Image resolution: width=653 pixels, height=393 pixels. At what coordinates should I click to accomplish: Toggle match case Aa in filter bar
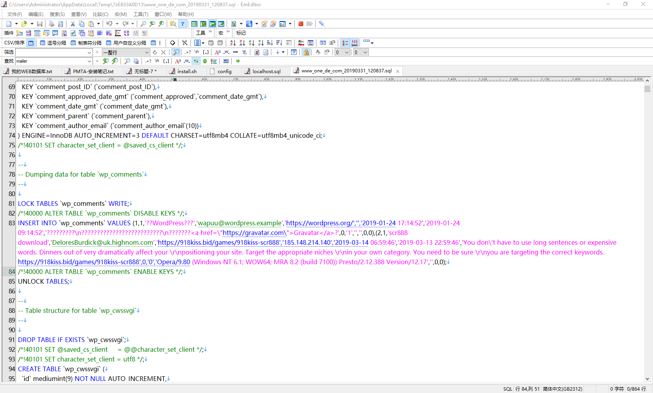(218, 52)
